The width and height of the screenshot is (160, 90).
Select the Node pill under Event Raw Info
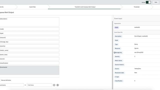pos(116,40)
